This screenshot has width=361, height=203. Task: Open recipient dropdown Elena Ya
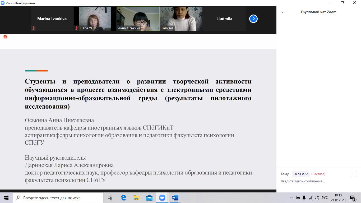(300, 174)
